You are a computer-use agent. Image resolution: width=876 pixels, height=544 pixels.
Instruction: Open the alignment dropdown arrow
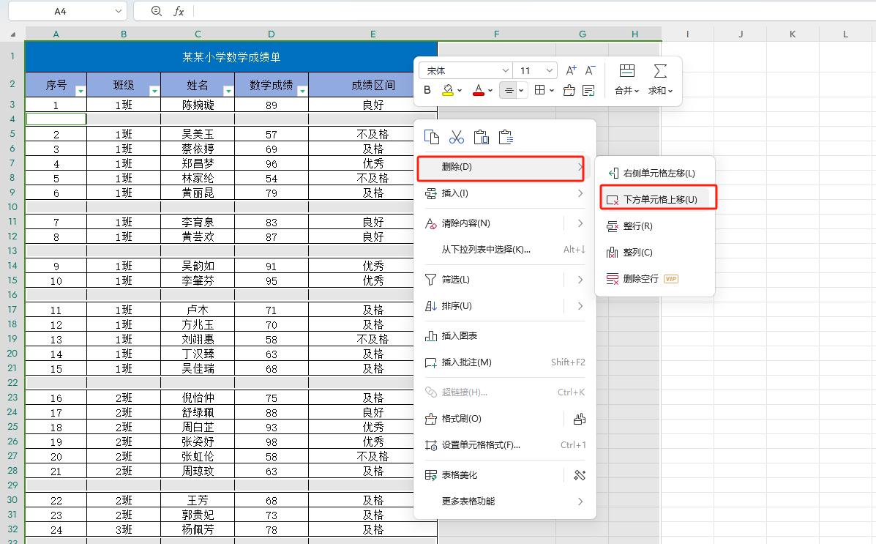pos(521,90)
